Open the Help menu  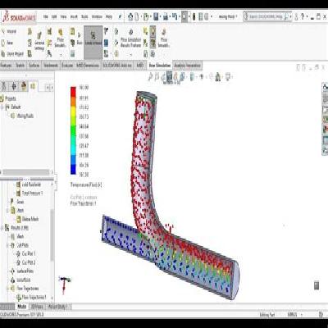pos(109,17)
